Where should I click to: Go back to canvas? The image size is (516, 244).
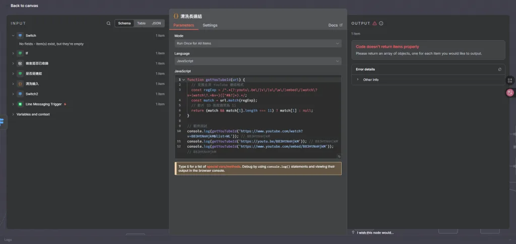click(24, 6)
